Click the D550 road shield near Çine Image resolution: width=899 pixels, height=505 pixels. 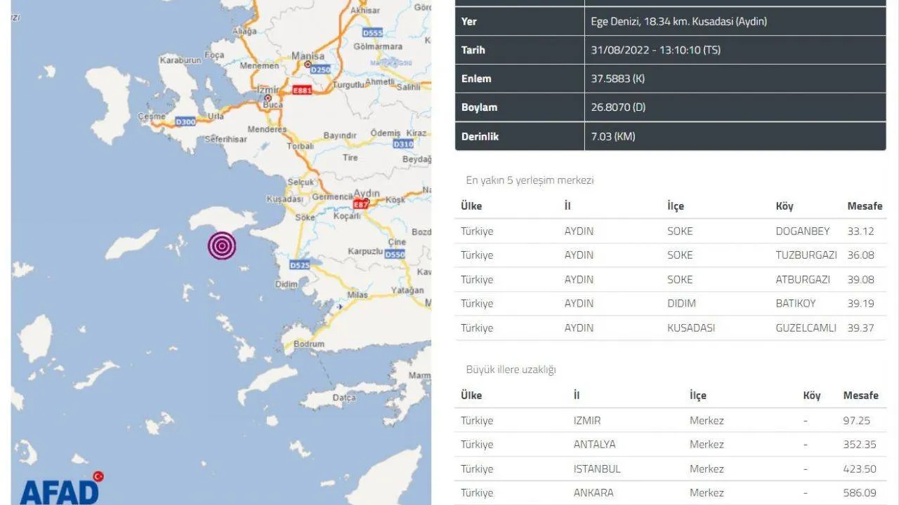pos(395,255)
